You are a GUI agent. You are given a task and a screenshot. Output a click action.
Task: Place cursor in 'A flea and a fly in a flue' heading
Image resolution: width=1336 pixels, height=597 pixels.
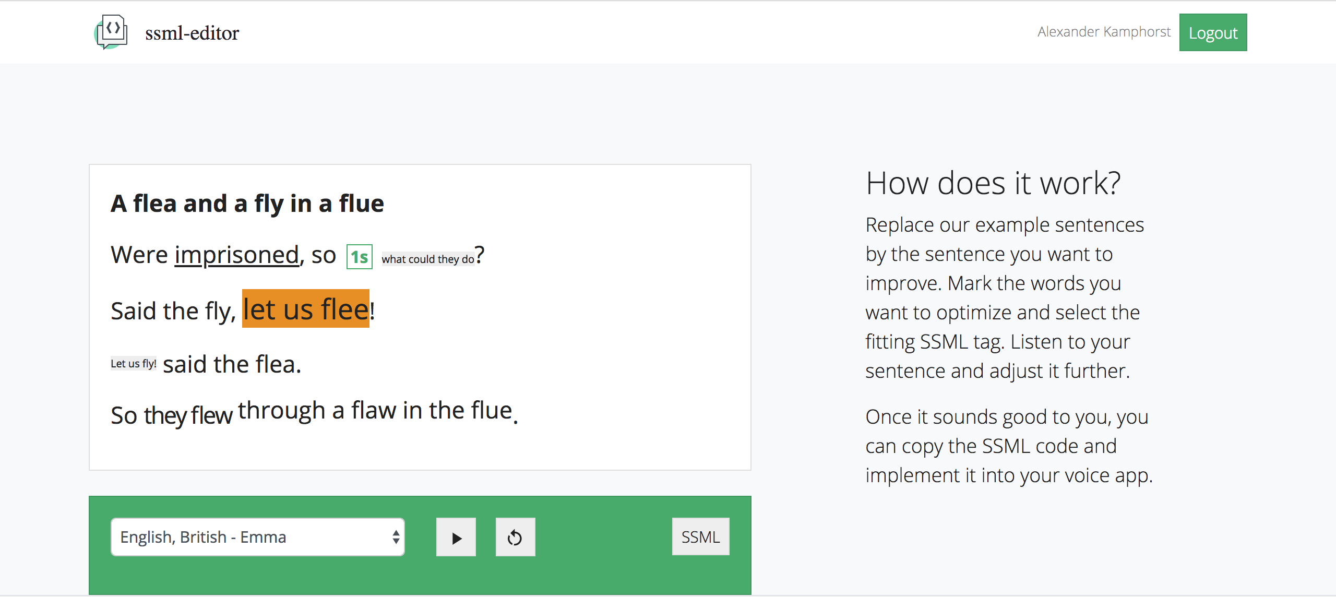[247, 204]
